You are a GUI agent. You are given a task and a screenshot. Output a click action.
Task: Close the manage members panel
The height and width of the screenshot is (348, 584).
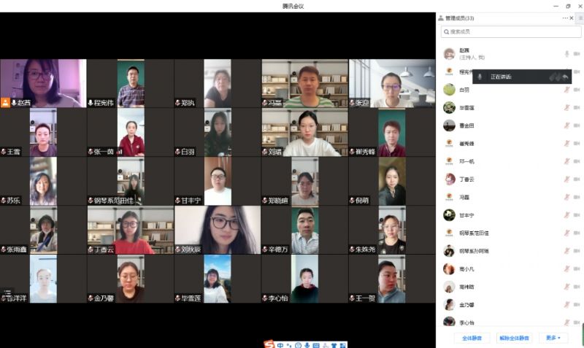coord(573,18)
